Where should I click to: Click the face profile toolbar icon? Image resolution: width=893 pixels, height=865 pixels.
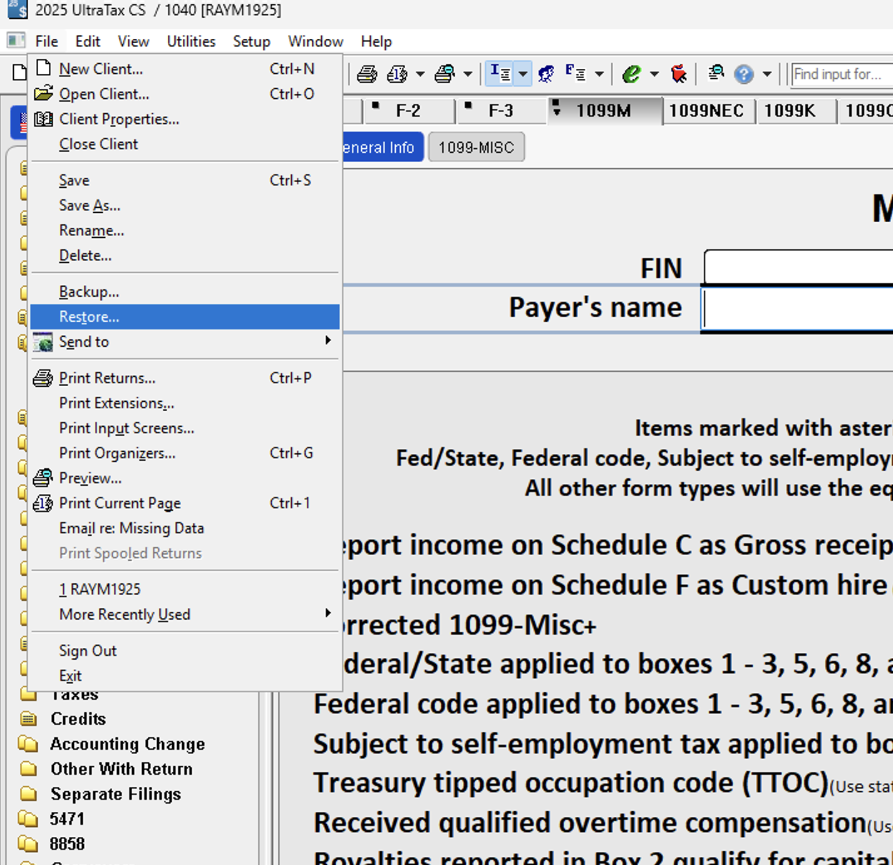pos(546,74)
